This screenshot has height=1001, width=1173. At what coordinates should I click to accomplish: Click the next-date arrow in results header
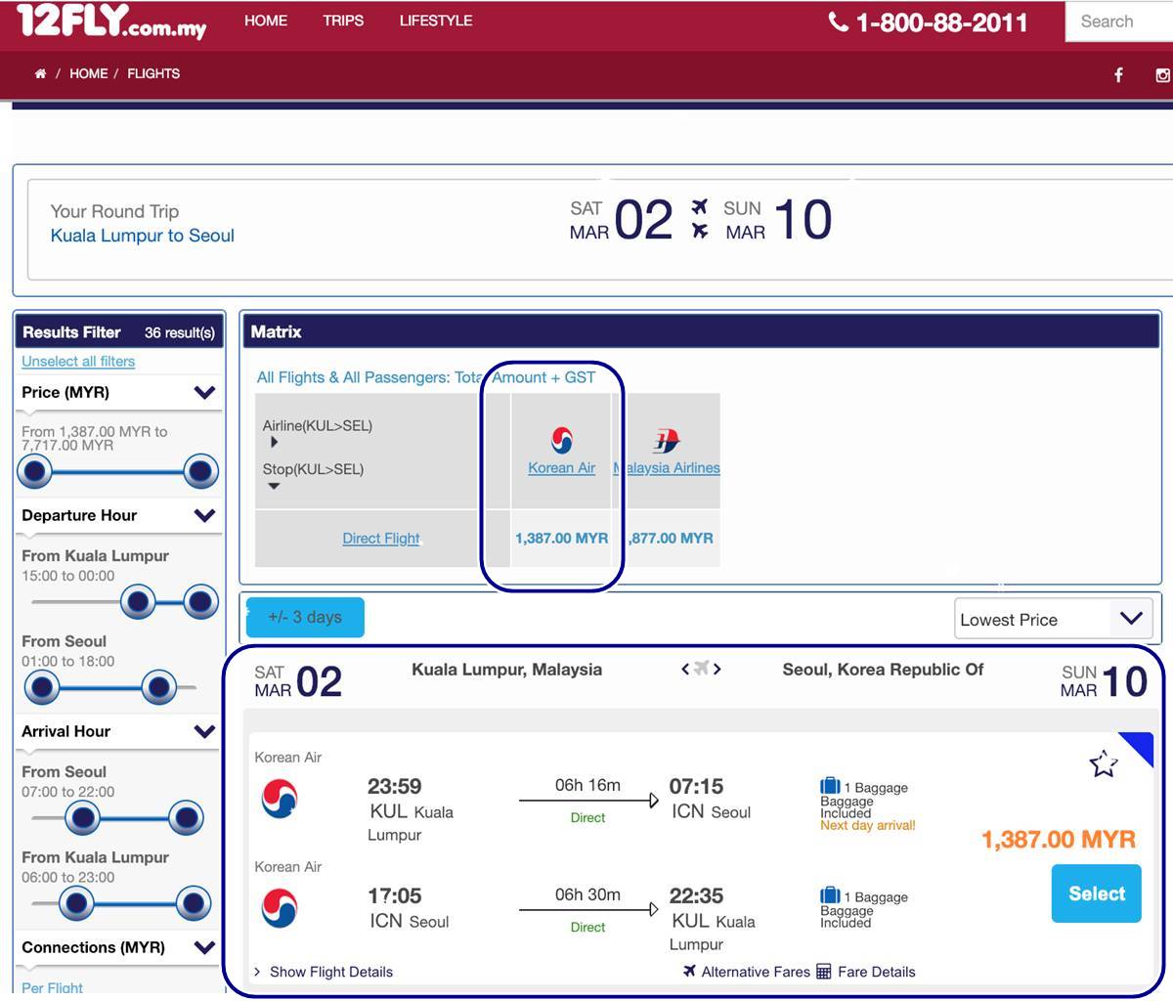tap(717, 670)
